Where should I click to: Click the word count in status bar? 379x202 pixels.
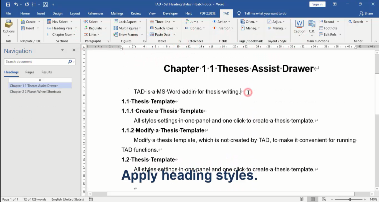(x=35, y=199)
